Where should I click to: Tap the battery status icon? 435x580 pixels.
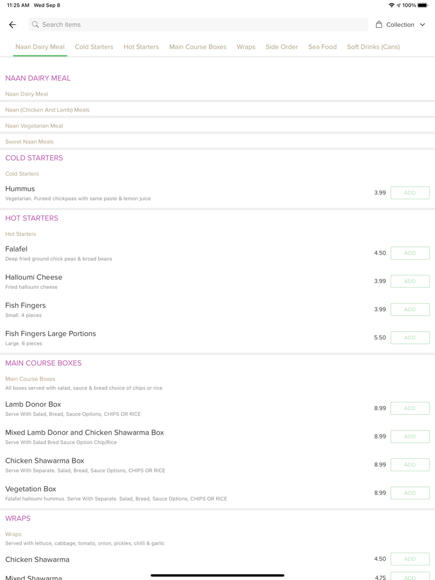click(x=423, y=5)
